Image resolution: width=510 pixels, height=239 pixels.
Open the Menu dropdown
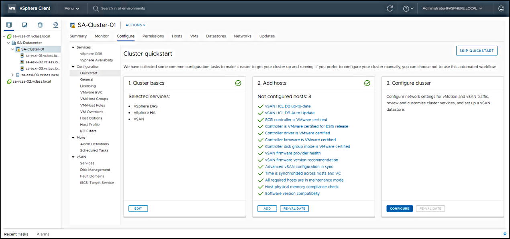(72, 8)
